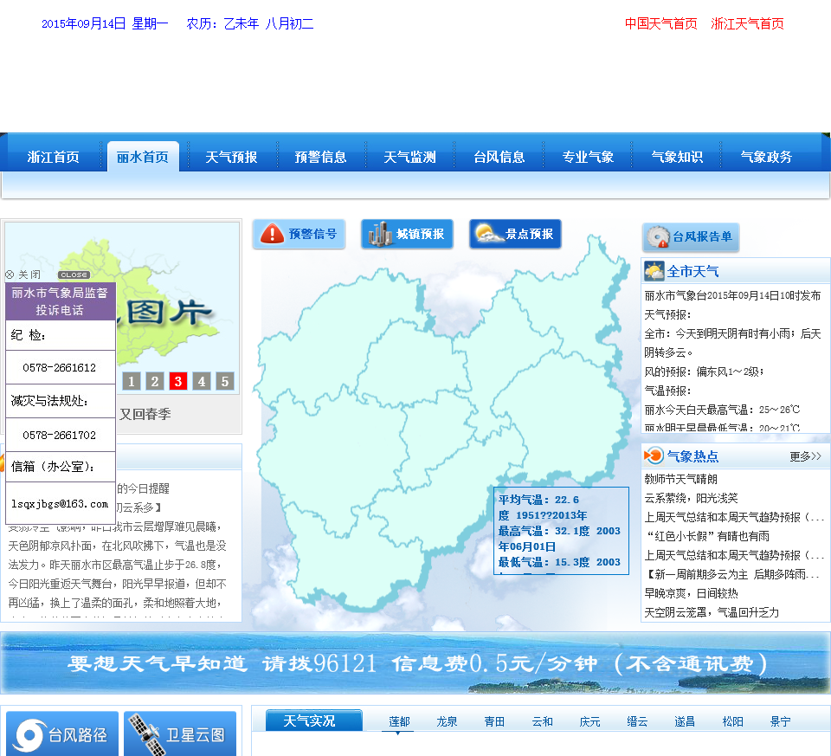Open 新一周前期多云为主 news item

click(732, 575)
